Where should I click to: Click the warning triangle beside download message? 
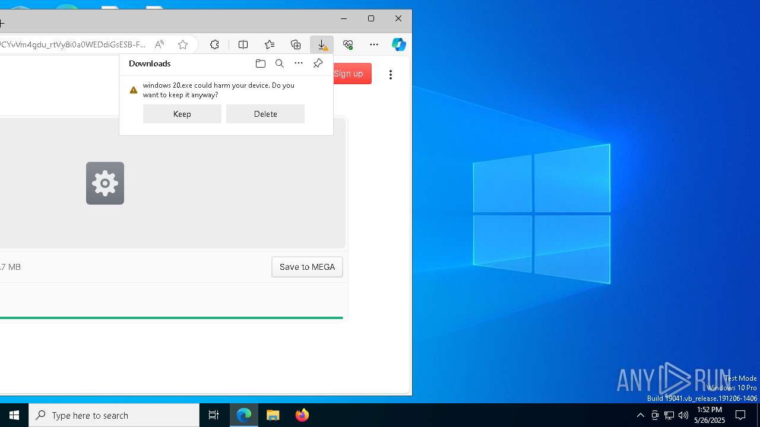click(x=134, y=90)
